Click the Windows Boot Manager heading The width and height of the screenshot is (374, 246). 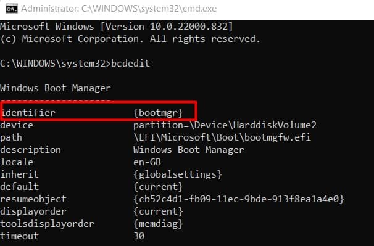(56, 88)
